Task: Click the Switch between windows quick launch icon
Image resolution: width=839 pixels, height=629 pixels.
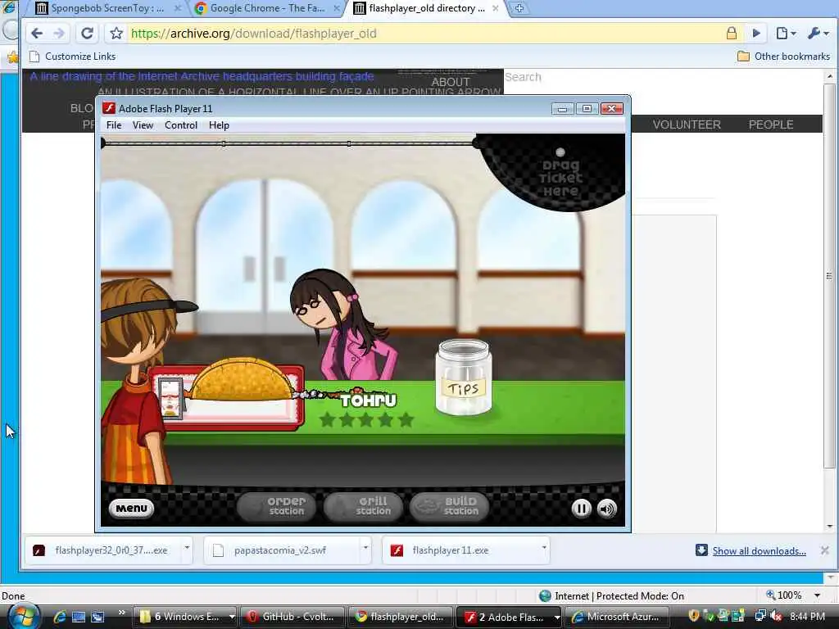Action: pyautogui.click(x=98, y=617)
